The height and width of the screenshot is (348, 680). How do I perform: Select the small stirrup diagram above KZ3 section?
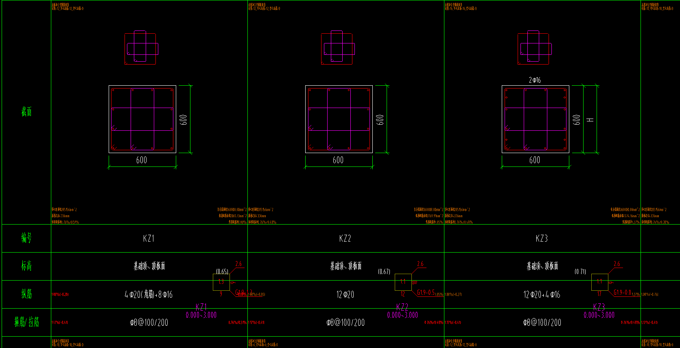pyautogui.click(x=534, y=48)
